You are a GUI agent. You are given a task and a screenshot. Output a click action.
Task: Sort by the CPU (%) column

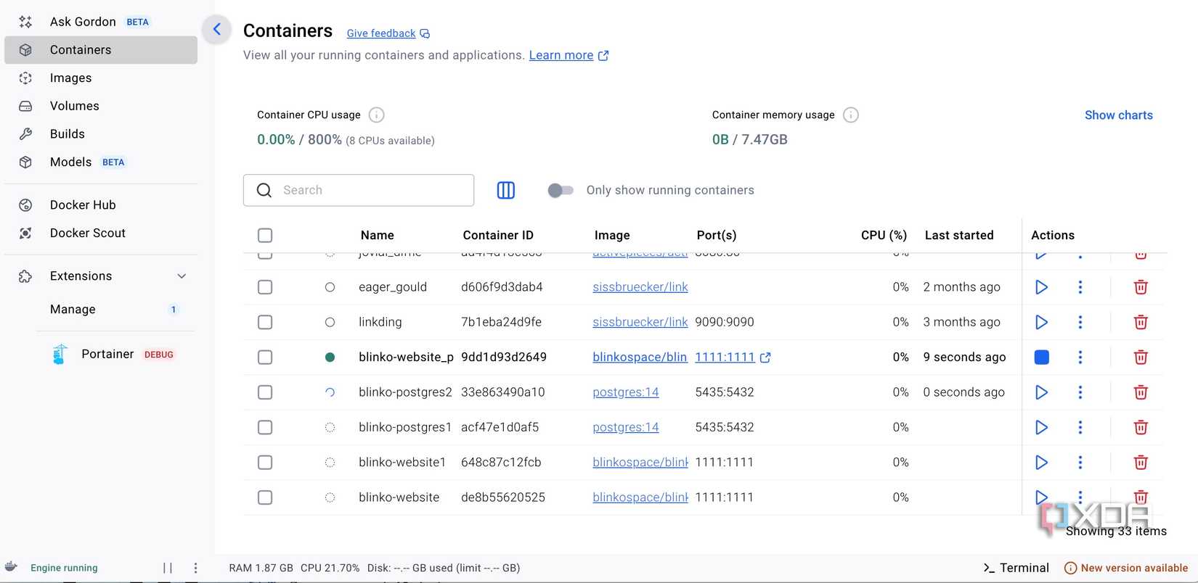tap(884, 235)
